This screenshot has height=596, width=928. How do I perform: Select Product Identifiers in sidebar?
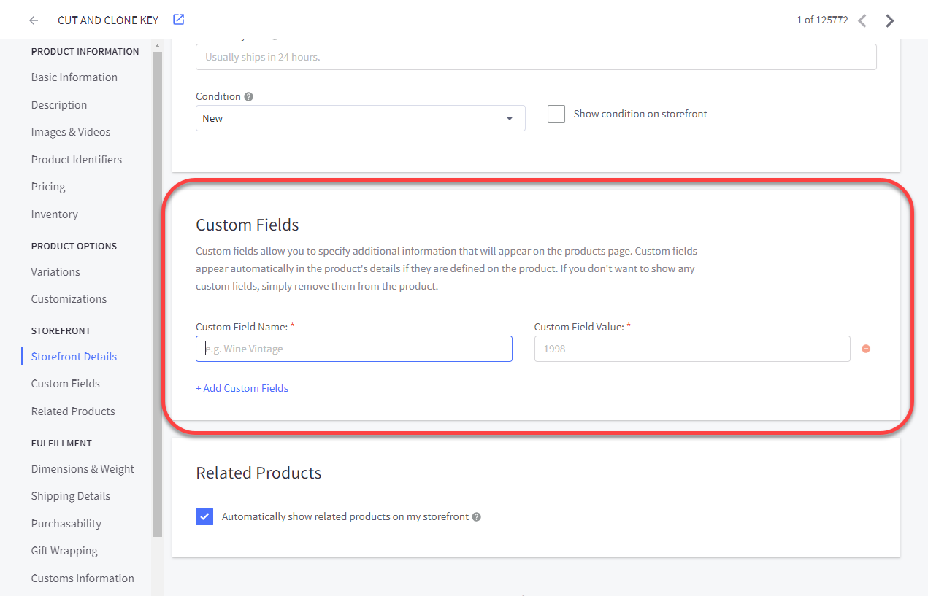pos(77,160)
